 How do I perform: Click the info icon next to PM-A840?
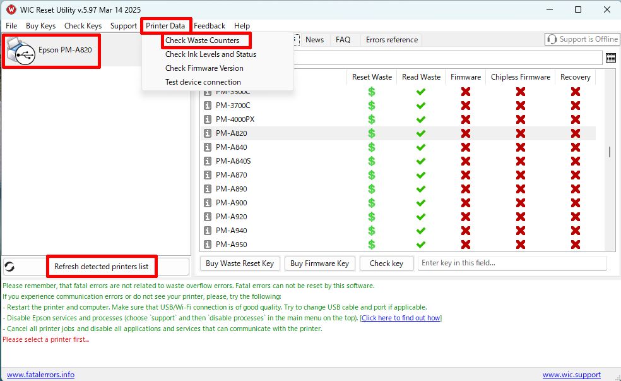[208, 147]
